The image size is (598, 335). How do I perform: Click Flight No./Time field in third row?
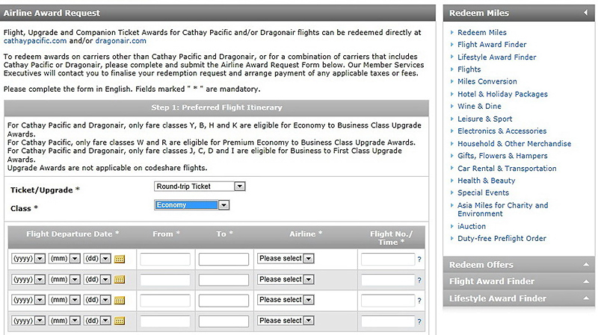[x=388, y=301]
